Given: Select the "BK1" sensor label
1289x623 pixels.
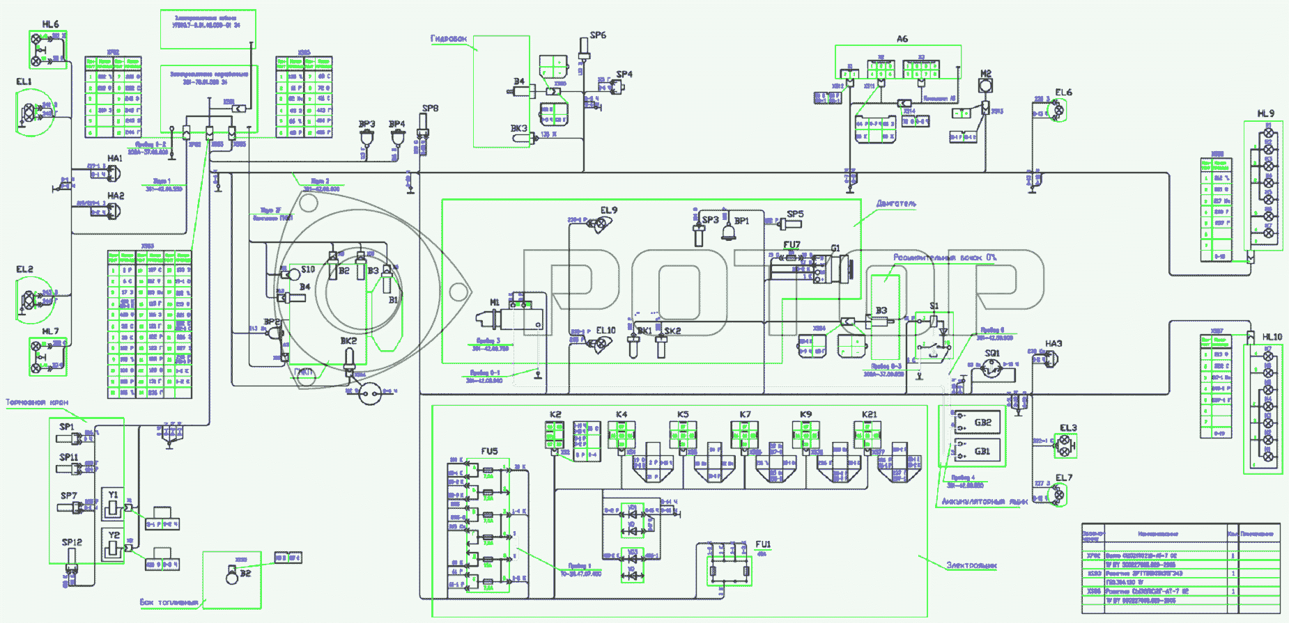Looking at the screenshot, I should coord(644,331).
